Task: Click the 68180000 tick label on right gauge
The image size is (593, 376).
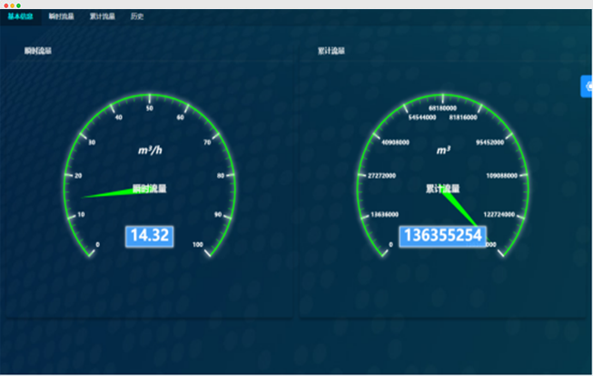Action: [443, 108]
